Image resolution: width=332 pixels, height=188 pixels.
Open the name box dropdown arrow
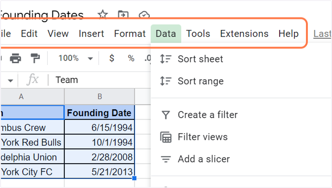click(11, 81)
